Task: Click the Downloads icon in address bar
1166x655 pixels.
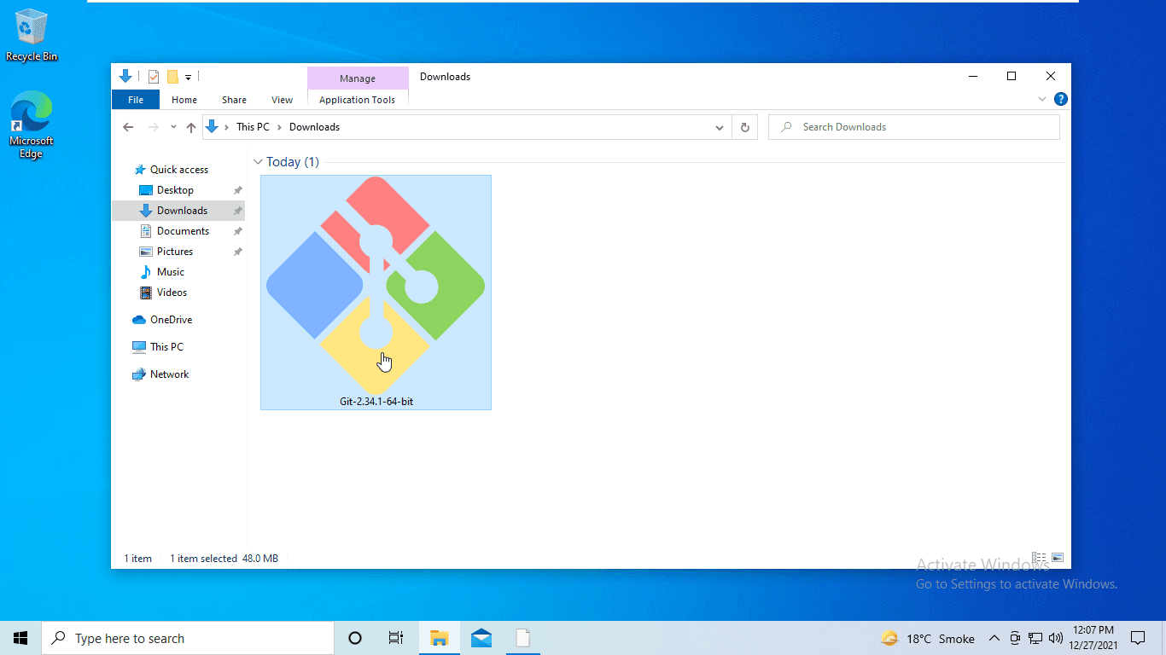Action: [x=212, y=127]
